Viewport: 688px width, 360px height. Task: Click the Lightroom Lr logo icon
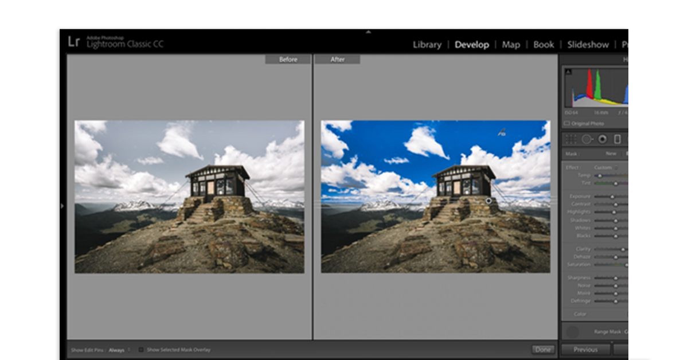pos(73,42)
